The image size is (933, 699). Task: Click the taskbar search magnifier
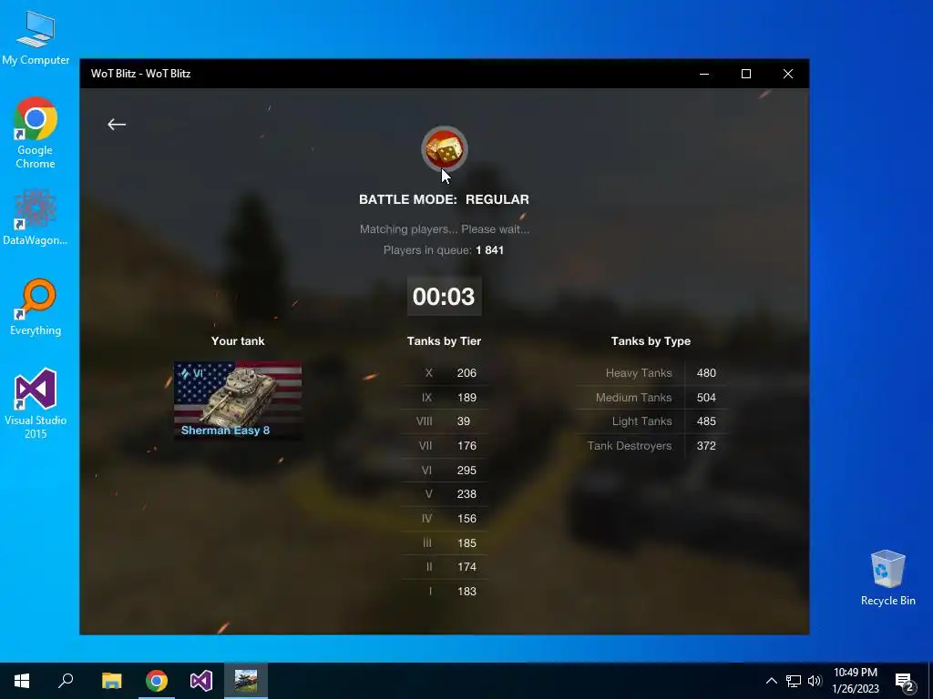point(66,681)
